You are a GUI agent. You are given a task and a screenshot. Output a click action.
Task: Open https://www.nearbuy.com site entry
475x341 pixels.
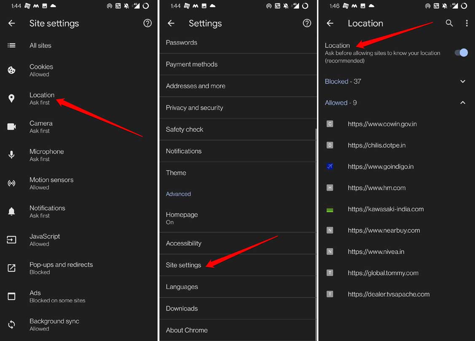coord(397,230)
